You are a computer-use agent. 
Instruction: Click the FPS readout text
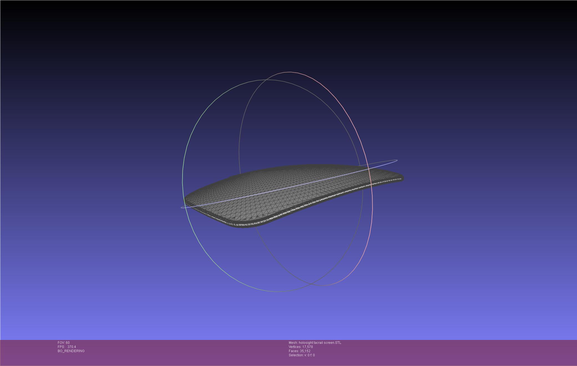[67, 347]
